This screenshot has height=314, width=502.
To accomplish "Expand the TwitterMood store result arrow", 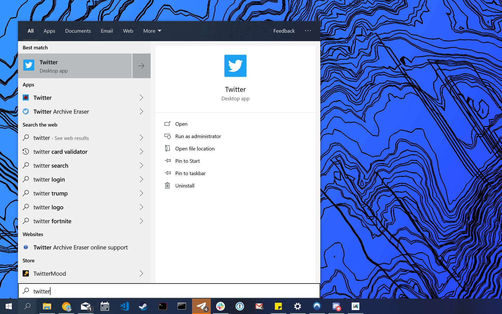I will [x=141, y=273].
